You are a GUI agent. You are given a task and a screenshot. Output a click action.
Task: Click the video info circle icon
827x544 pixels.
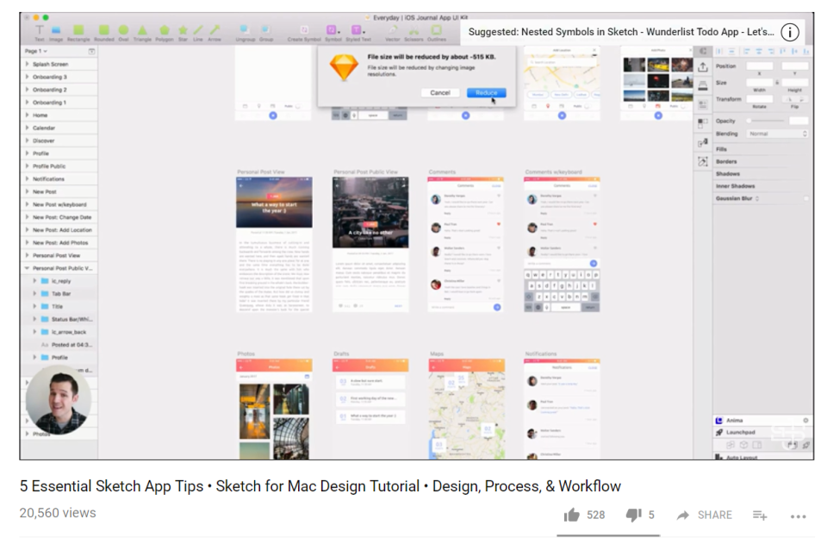pyautogui.click(x=790, y=32)
